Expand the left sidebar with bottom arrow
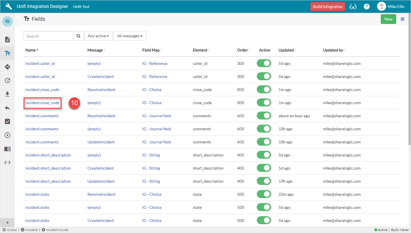411x233 pixels. coord(7,222)
